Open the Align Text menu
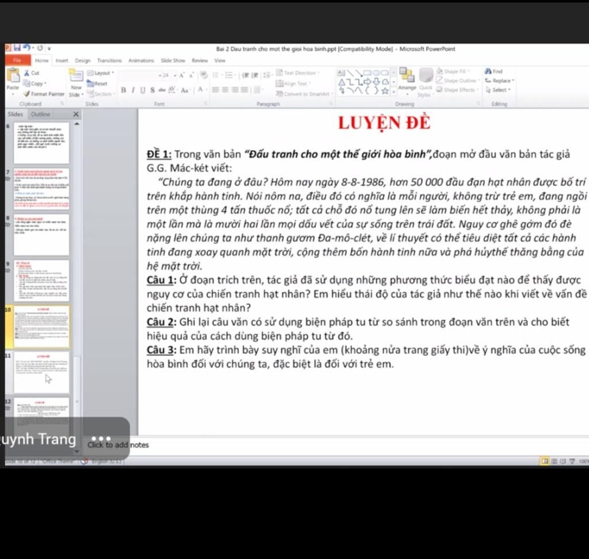 pos(293,83)
